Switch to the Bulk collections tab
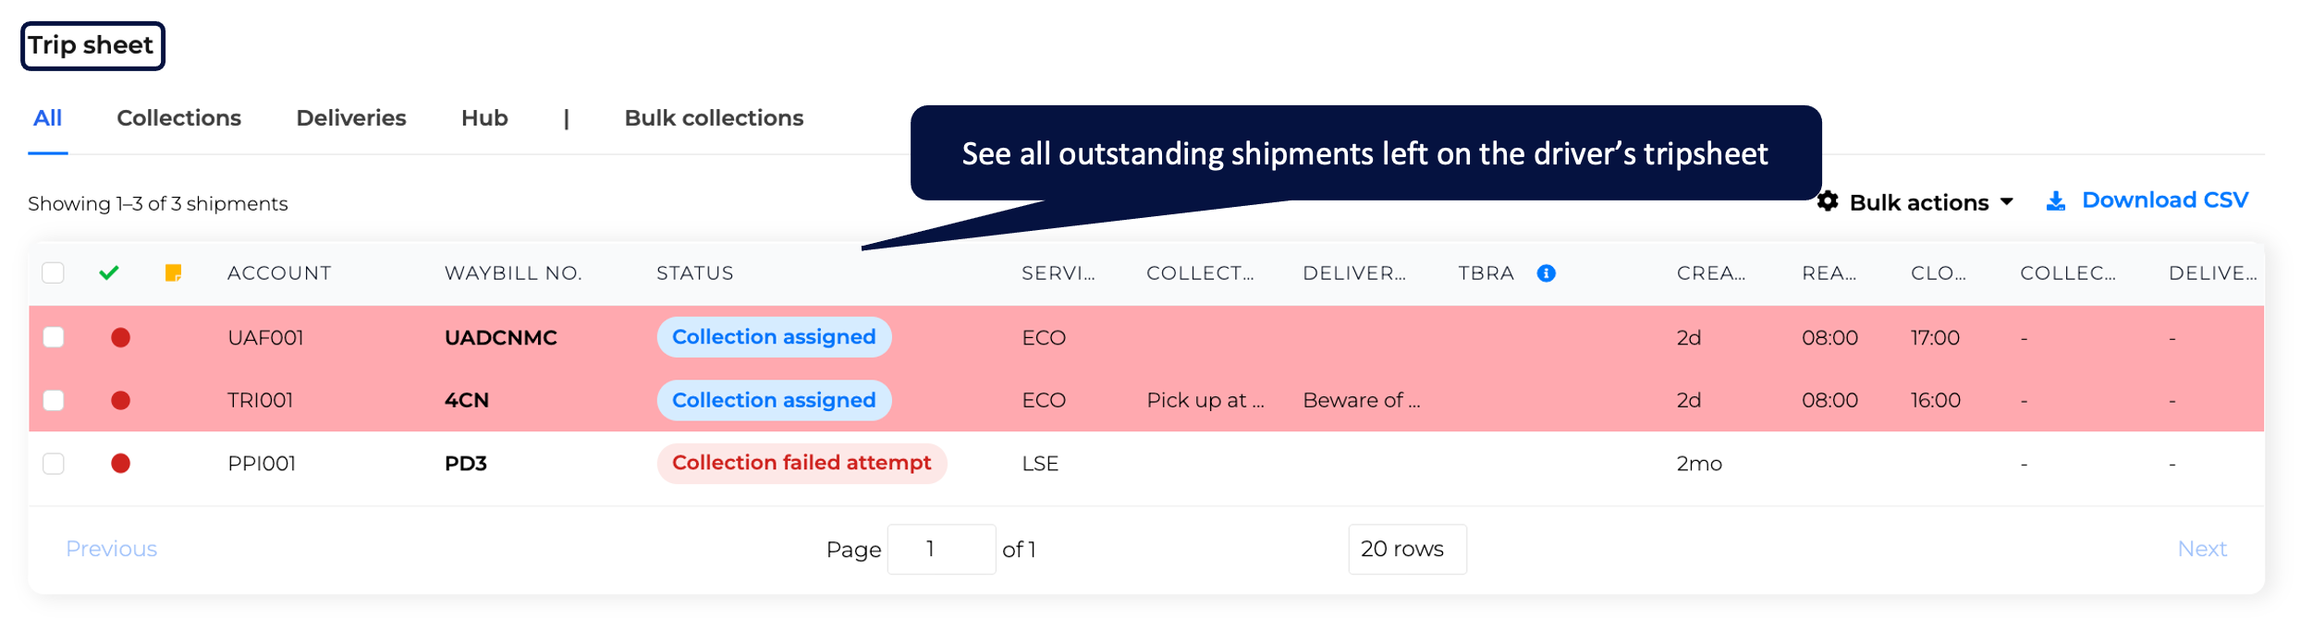The height and width of the screenshot is (630, 2300). click(714, 118)
